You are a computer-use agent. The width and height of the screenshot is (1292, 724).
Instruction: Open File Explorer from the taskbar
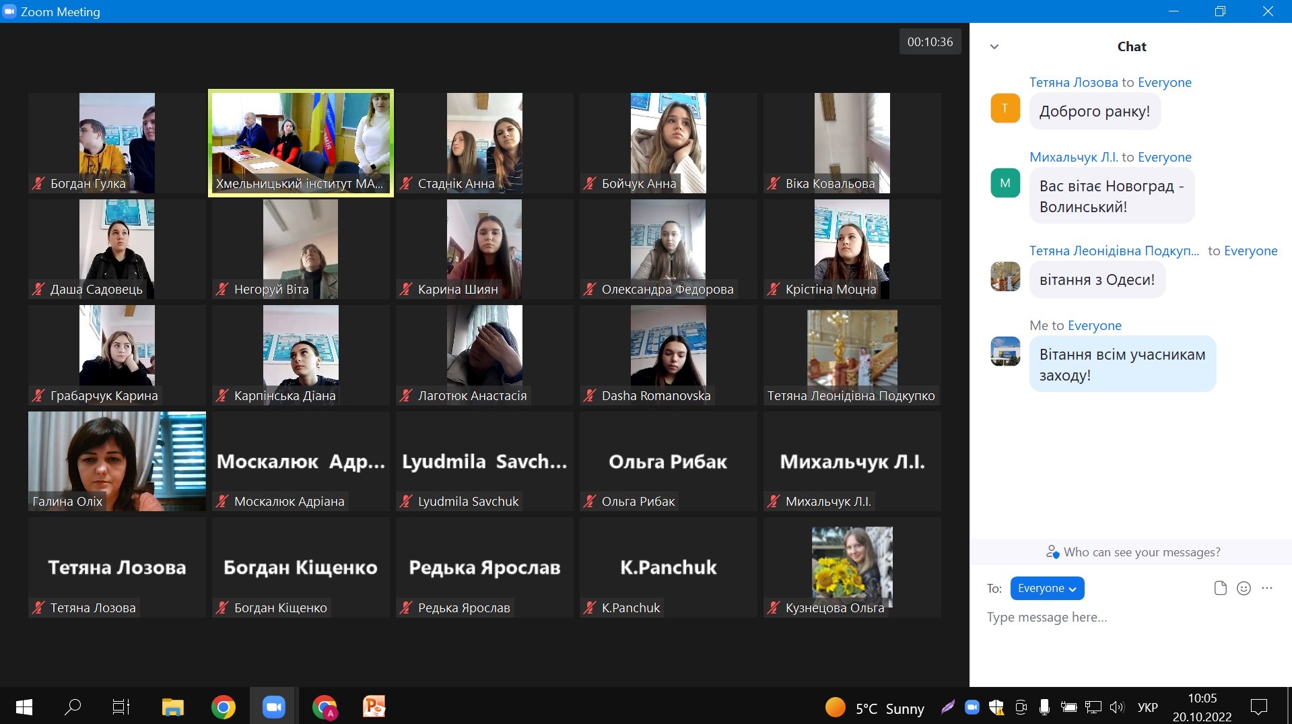tap(173, 706)
